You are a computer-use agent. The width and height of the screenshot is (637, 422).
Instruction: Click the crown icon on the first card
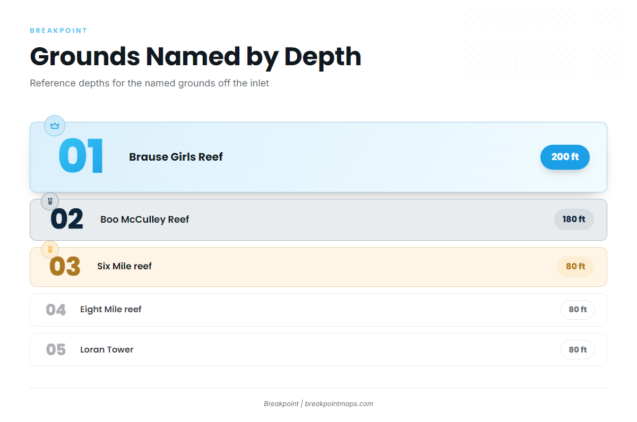point(55,126)
